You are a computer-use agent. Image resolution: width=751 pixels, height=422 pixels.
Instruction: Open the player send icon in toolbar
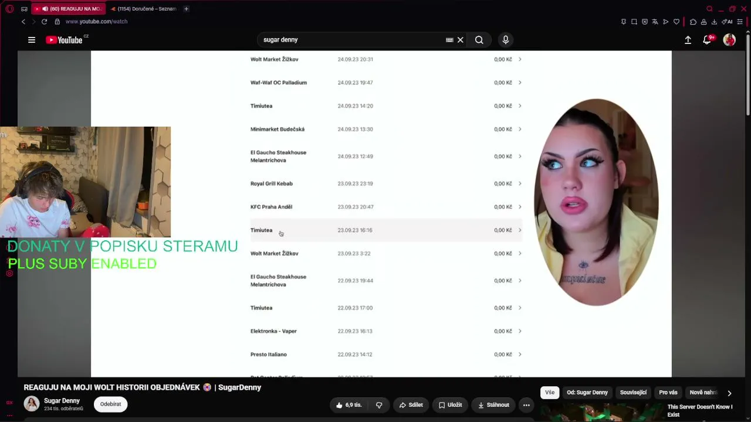pyautogui.click(x=666, y=22)
